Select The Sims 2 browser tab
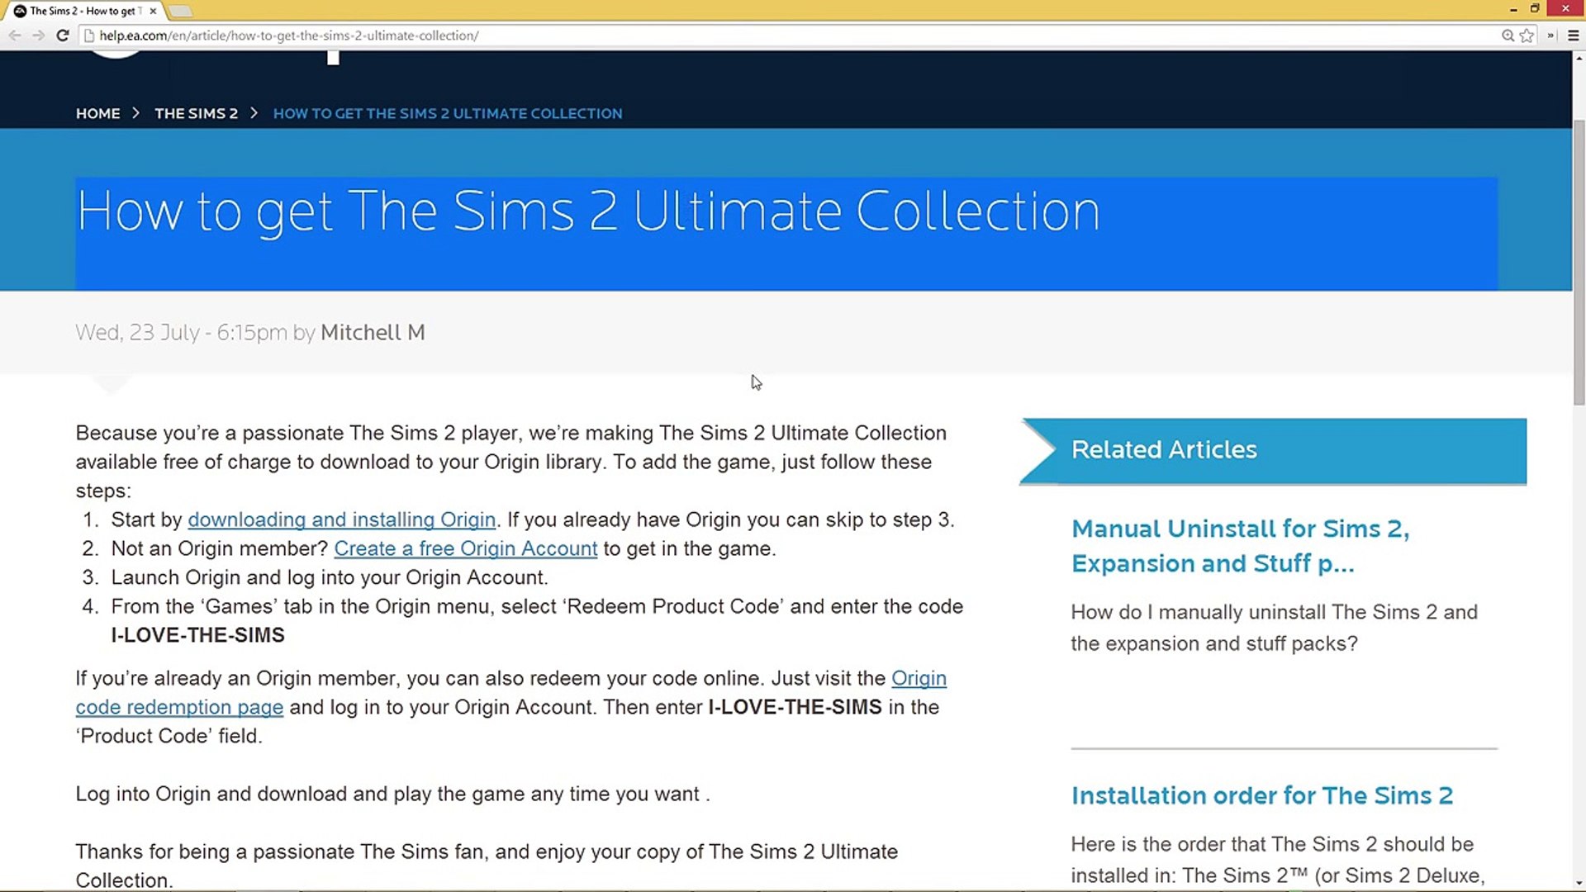The image size is (1586, 892). click(83, 11)
